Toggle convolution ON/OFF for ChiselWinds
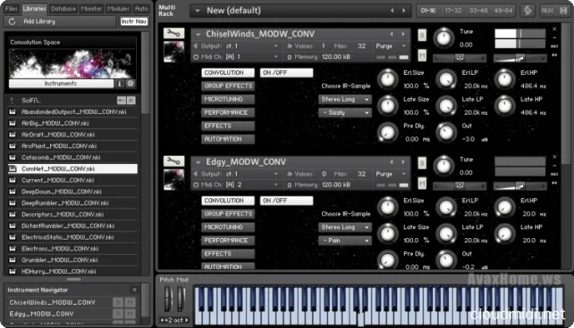The image size is (574, 328). pyautogui.click(x=286, y=72)
